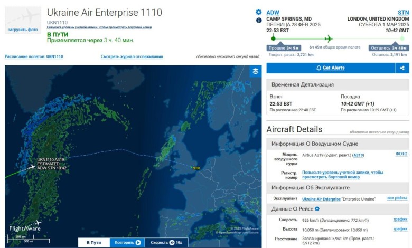Open Расписание полетов UKN1110 link
This screenshot has height=248, width=412.
tap(34, 56)
